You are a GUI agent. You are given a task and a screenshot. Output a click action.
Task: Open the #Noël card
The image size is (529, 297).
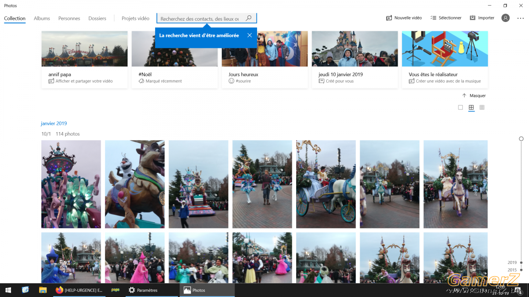pyautogui.click(x=175, y=59)
